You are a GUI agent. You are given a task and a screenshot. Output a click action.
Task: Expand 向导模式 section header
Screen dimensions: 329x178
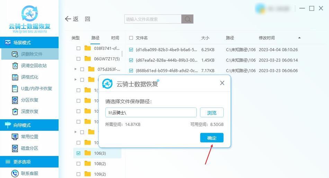[x=29, y=125]
